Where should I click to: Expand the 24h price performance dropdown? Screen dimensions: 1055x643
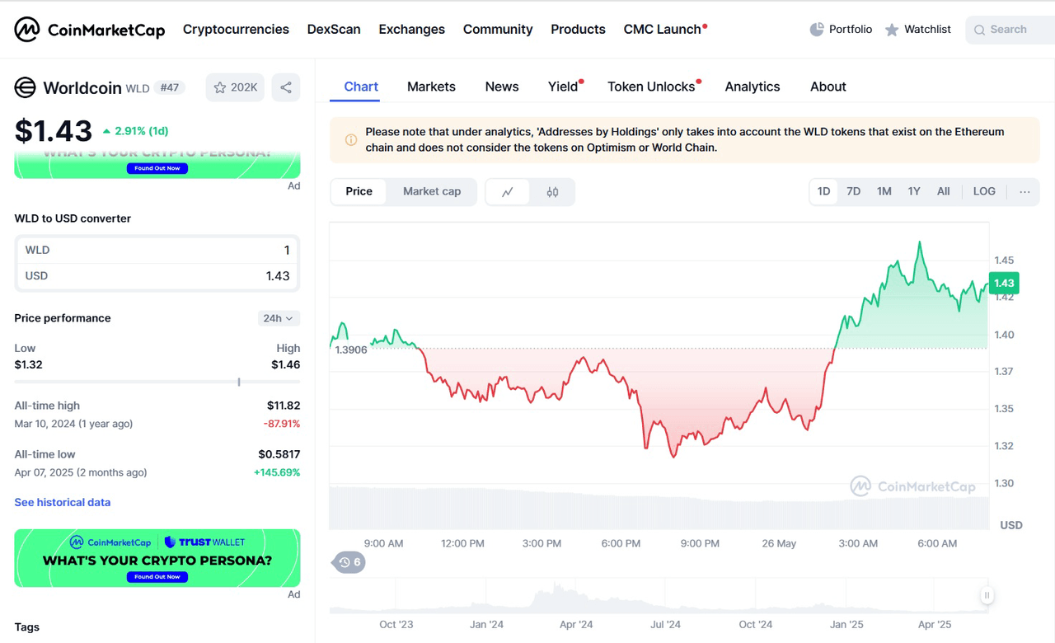click(279, 318)
